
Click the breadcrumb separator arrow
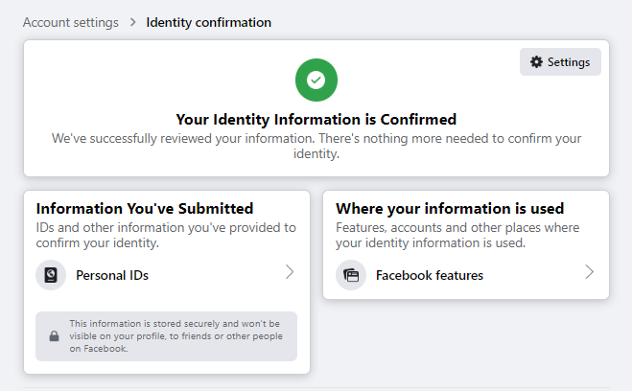click(x=132, y=22)
